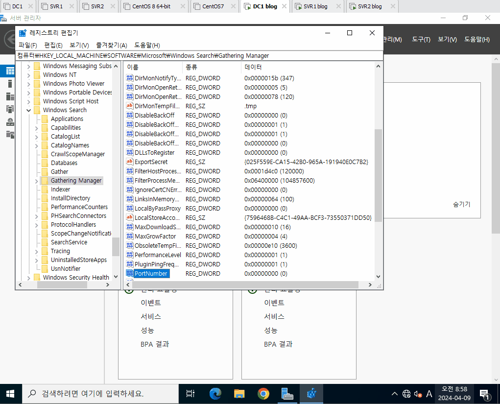Viewport: 500px width, 404px height.
Task: Open the Dashboard icon in Server Manager sidebar
Action: (x=10, y=71)
